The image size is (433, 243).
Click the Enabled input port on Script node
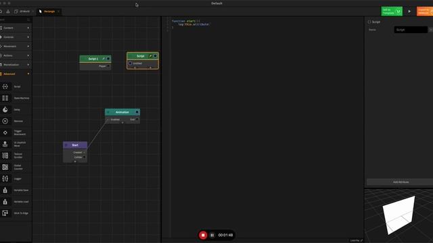[x=130, y=63]
